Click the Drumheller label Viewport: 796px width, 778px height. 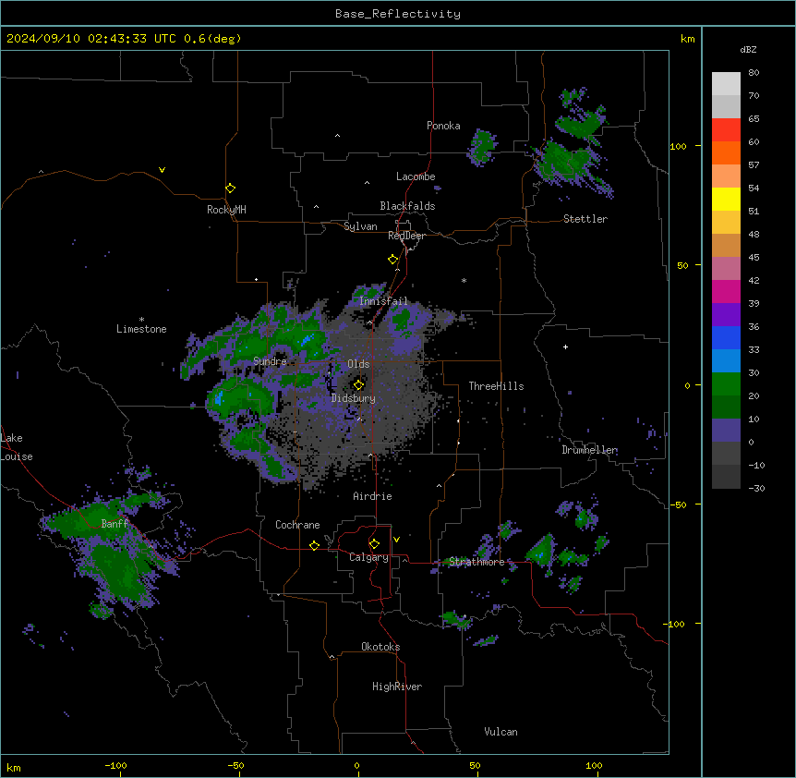coord(589,450)
